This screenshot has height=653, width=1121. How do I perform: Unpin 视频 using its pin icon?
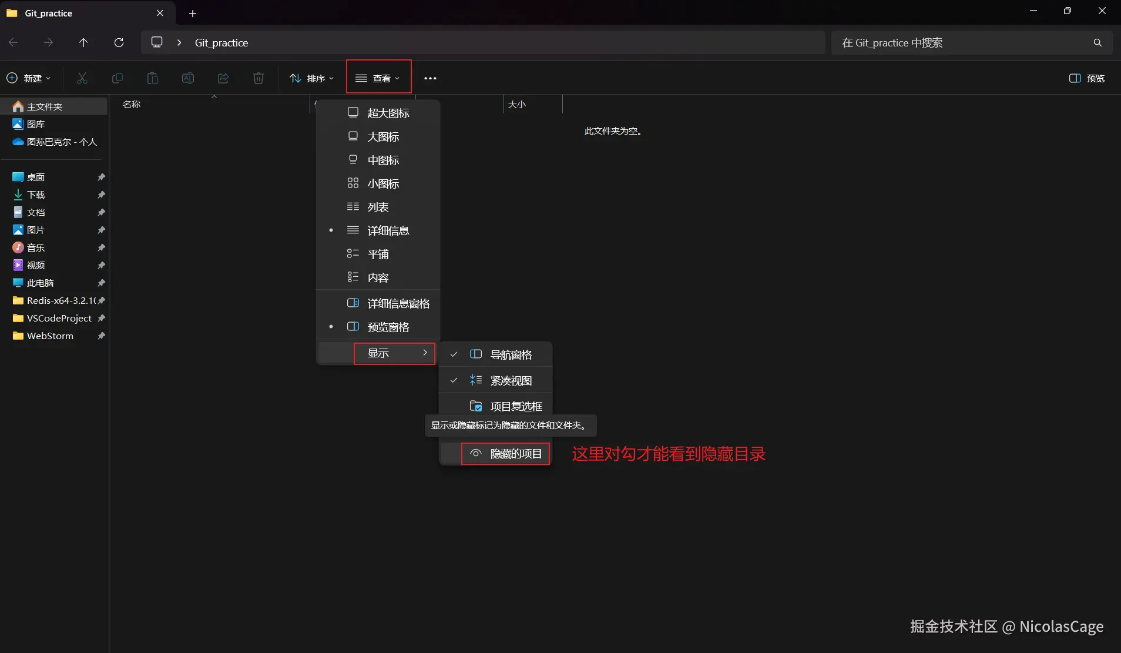pos(101,265)
